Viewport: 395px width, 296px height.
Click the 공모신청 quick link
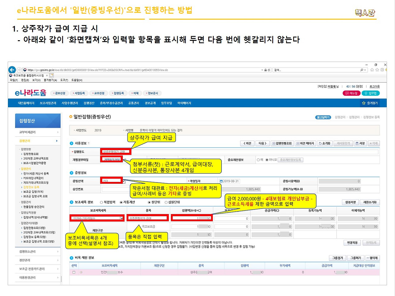click(59, 93)
